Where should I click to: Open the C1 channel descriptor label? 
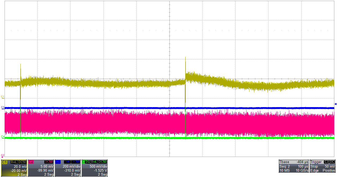[x=4, y=162]
